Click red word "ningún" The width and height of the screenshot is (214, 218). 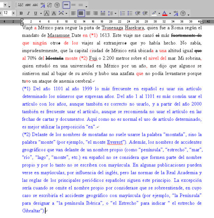tap(40, 43)
